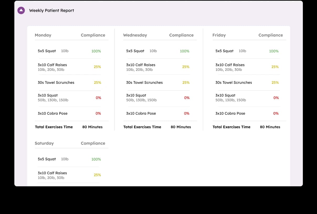Select the Saturday column heading
Screen dimensions: 317x214
[44, 143]
